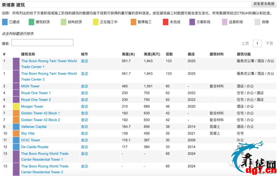Sort table by 层数 column header
Viewport: 278px width, 176px height.
point(169,54)
